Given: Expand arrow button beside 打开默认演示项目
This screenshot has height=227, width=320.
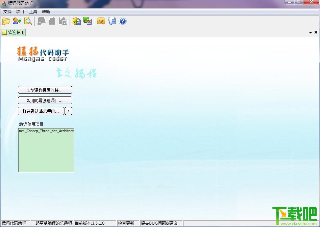Looking at the screenshot, I should coord(68,111).
